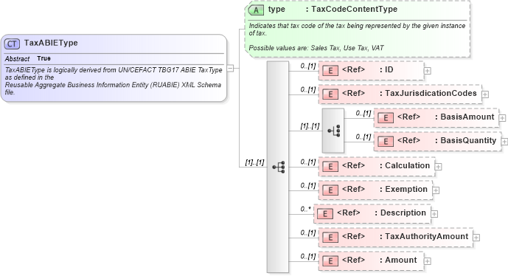Screen dimensions: 508x276
Task: Click the E icon of Exemption
Action: (x=330, y=190)
